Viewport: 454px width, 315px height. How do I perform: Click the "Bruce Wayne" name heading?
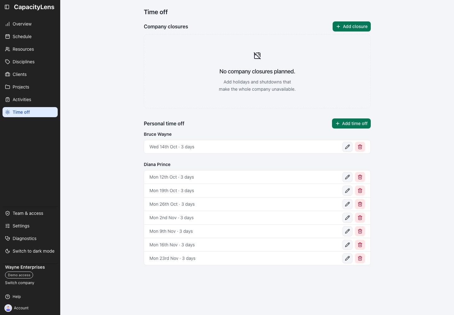[158, 134]
